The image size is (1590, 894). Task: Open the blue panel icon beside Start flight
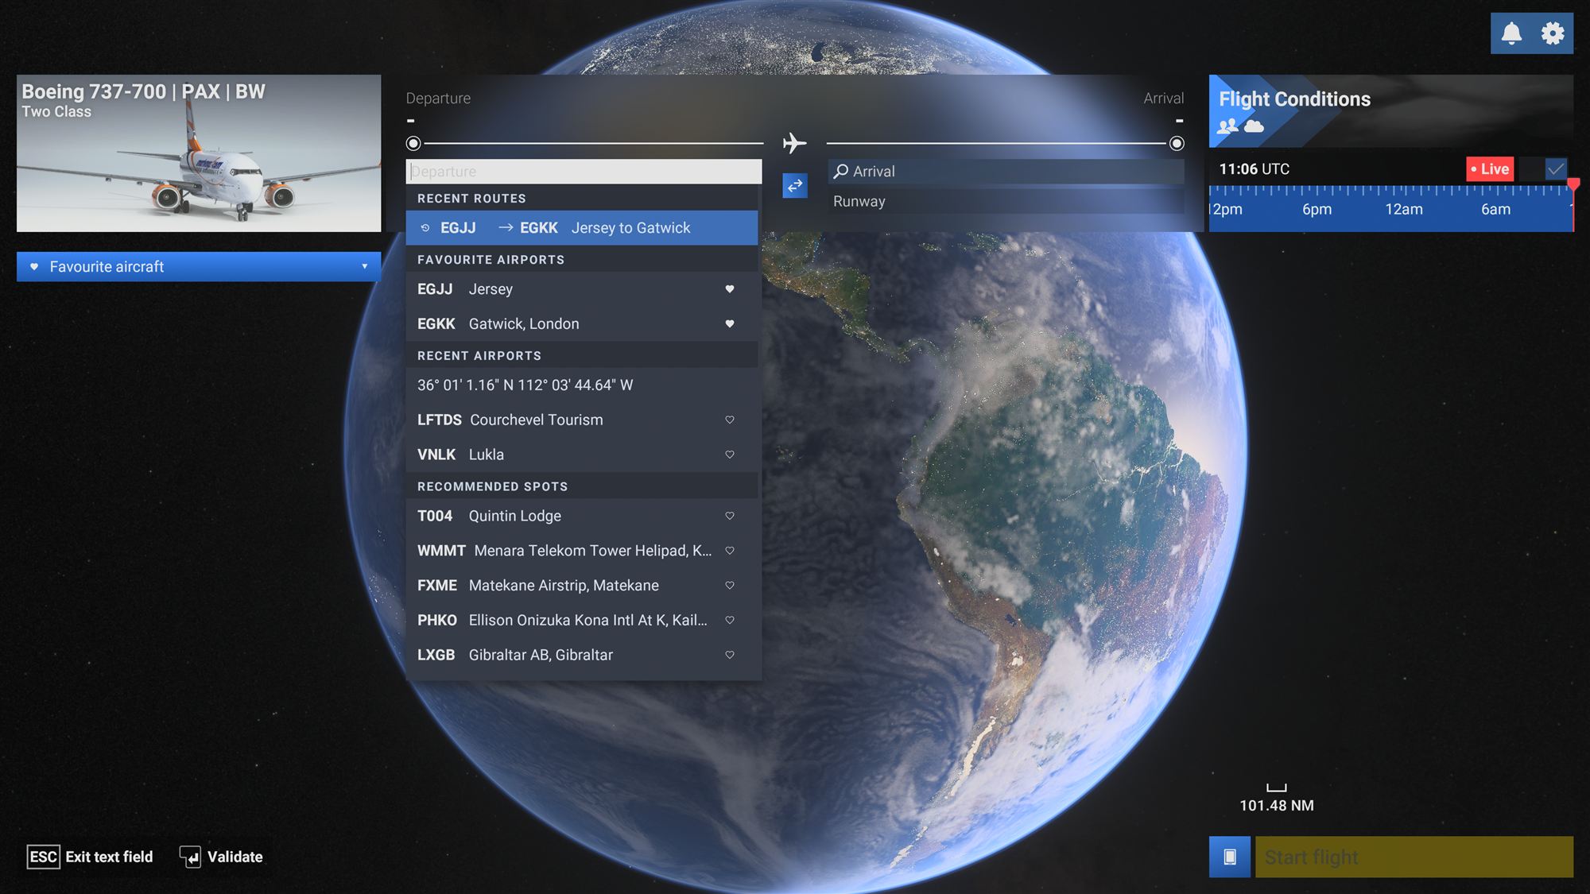tap(1229, 857)
